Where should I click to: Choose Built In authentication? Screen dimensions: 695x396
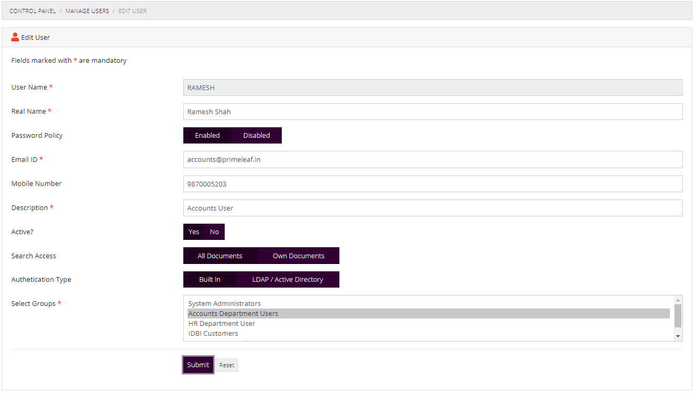[209, 279]
